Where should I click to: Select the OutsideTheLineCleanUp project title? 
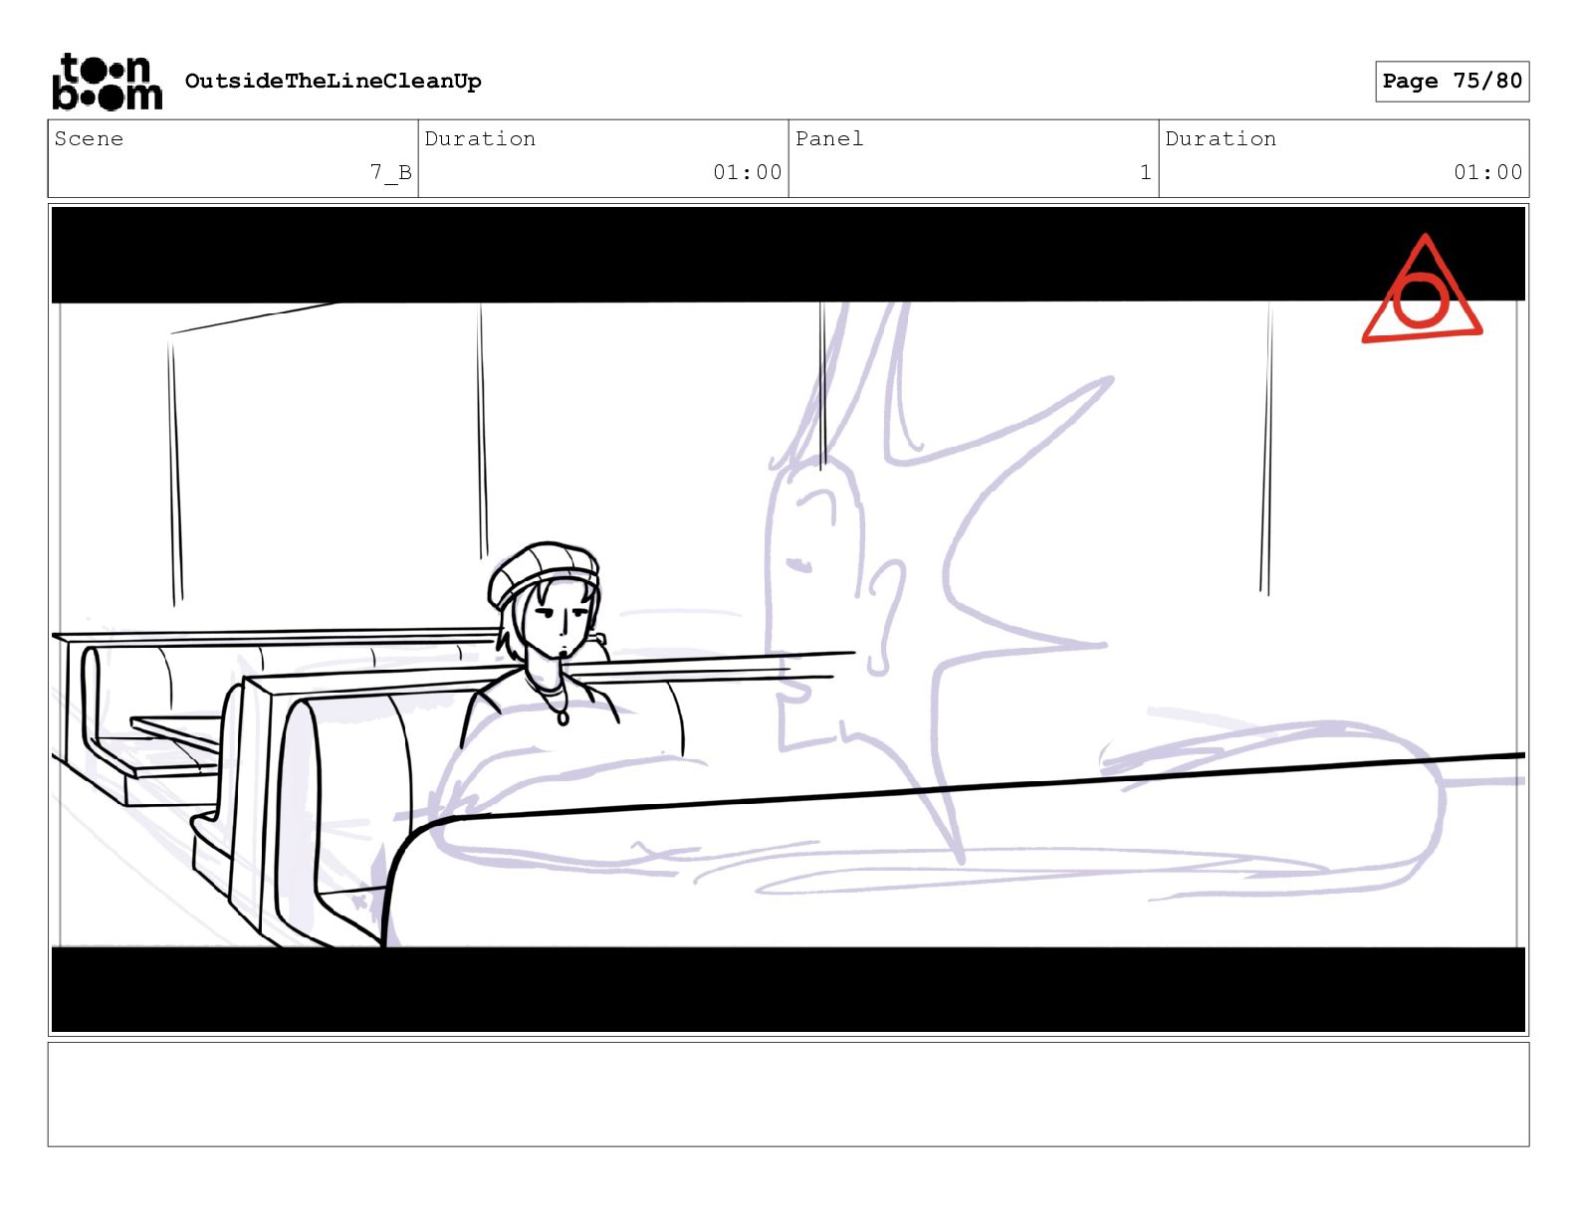pos(333,82)
